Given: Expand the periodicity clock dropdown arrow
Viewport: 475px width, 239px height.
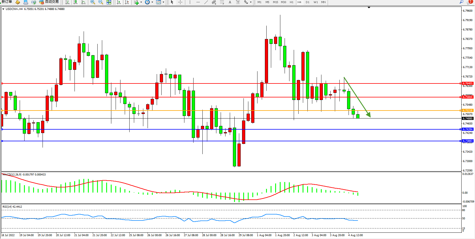Looking at the screenshot, I should [152, 2].
